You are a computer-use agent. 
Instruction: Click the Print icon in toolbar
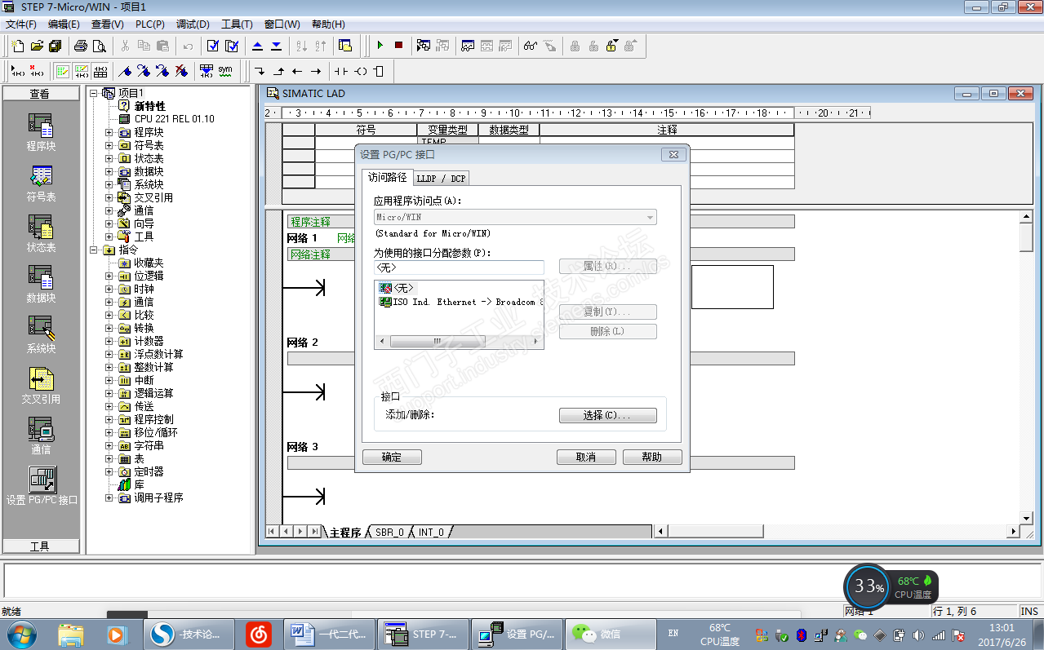81,46
